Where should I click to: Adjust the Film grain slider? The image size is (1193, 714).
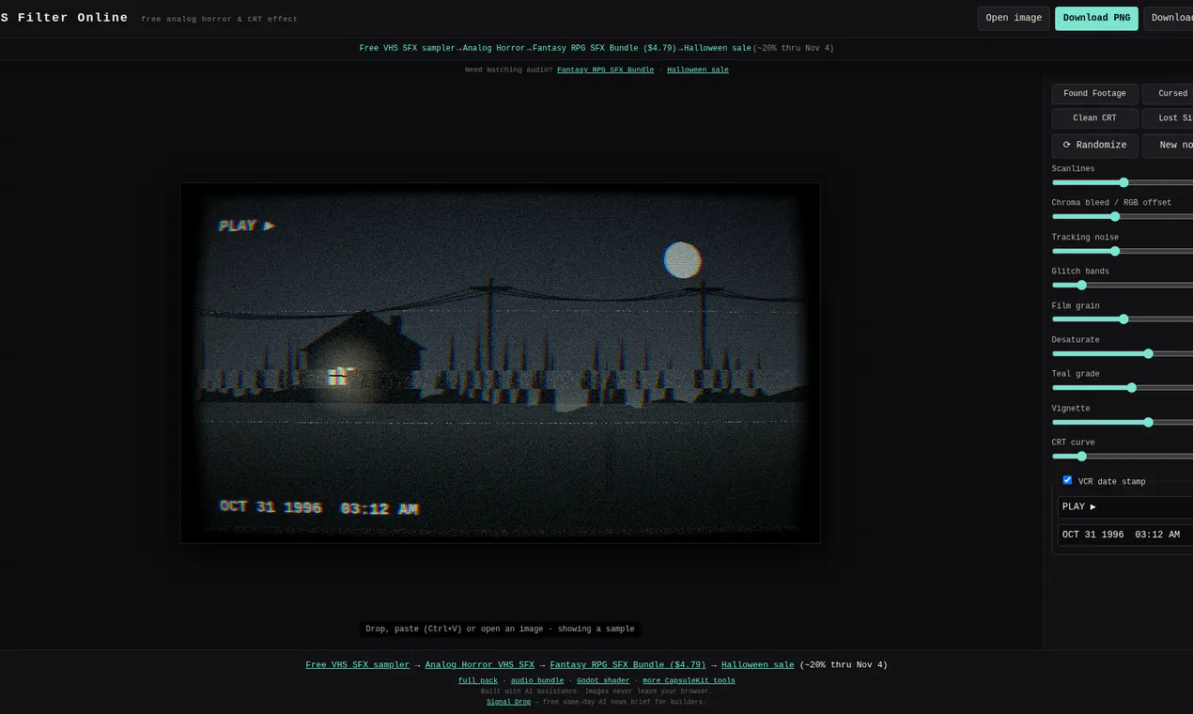pyautogui.click(x=1123, y=319)
